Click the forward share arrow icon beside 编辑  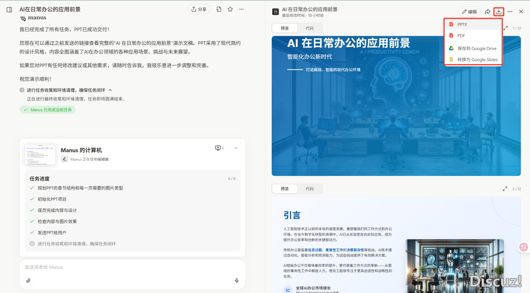(487, 11)
